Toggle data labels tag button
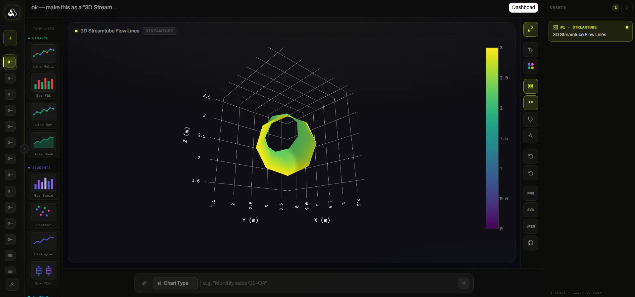Image resolution: width=635 pixels, height=297 pixels. (531, 119)
